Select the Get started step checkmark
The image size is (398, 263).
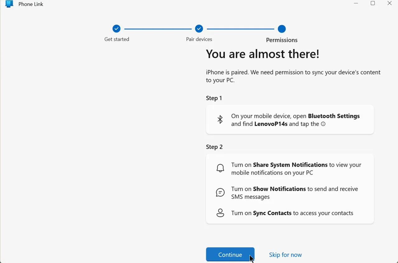click(116, 29)
